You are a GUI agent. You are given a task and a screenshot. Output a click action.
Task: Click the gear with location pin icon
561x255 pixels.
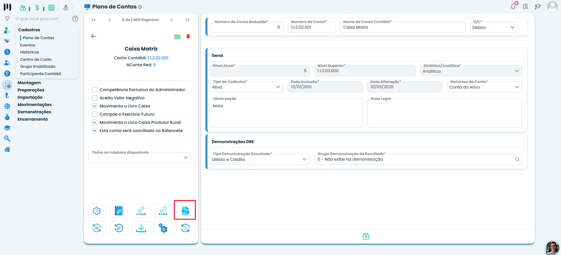(97, 211)
